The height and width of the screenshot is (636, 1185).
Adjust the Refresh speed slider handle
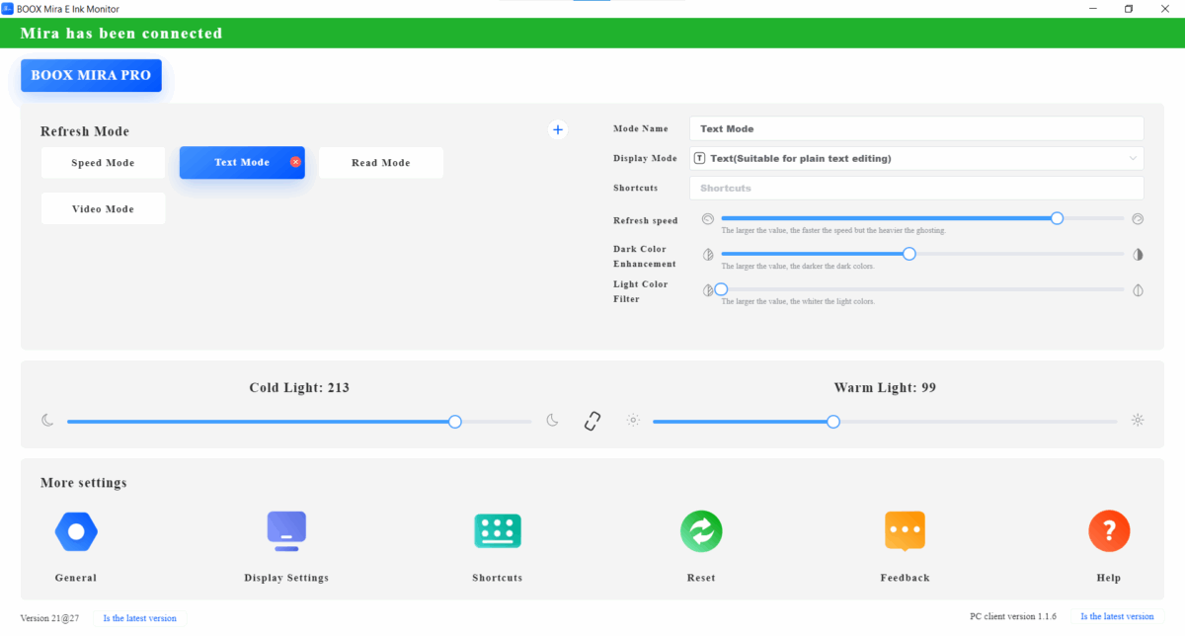pos(1057,218)
